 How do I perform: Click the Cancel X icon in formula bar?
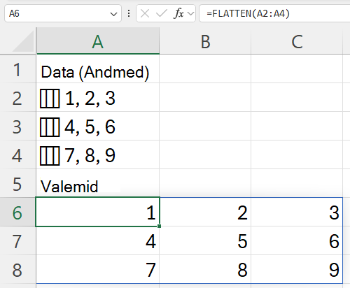[145, 13]
